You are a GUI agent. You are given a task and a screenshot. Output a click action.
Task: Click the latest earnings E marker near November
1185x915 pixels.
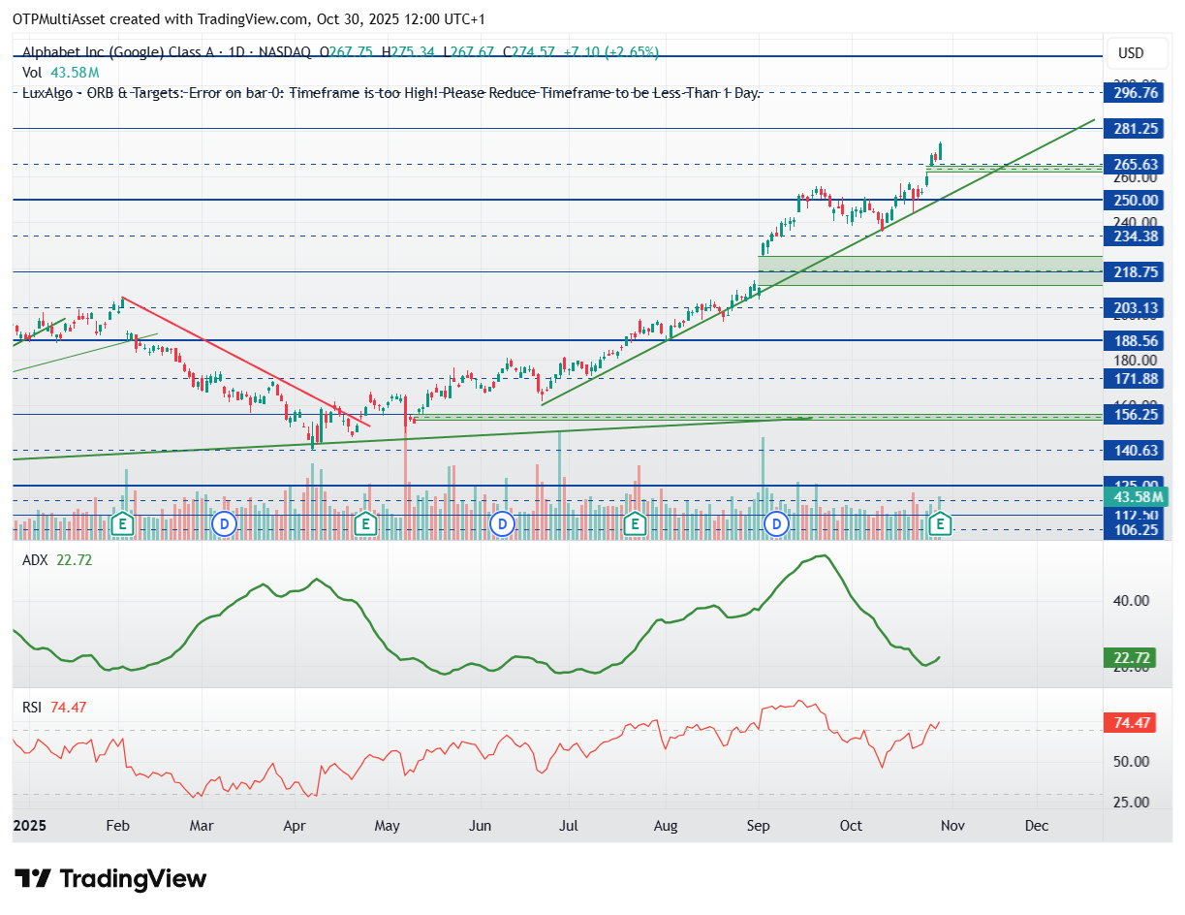coord(939,524)
